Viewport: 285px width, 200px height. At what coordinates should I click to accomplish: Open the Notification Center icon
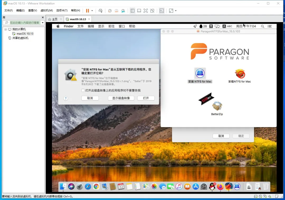(269, 26)
